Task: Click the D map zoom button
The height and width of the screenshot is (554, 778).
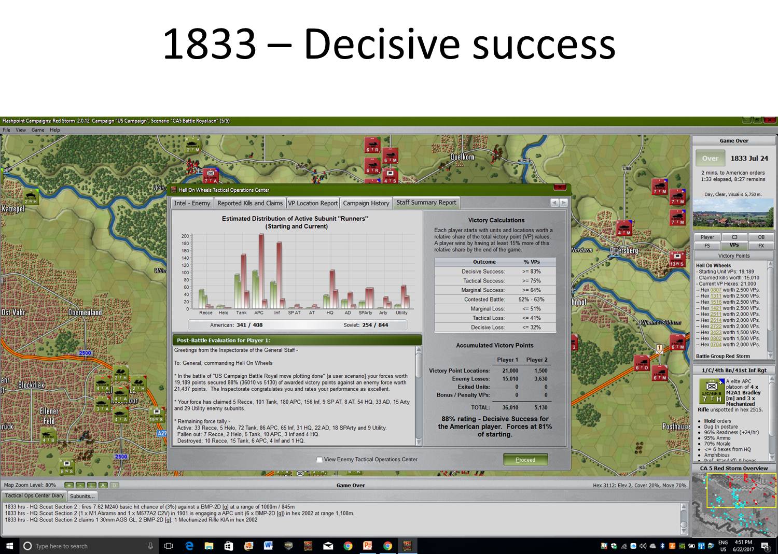Action: 114,486
